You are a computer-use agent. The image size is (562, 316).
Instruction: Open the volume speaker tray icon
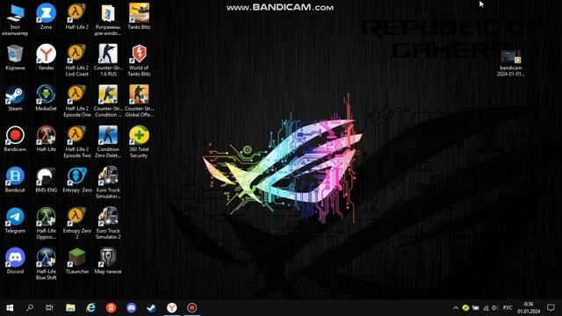click(x=495, y=308)
